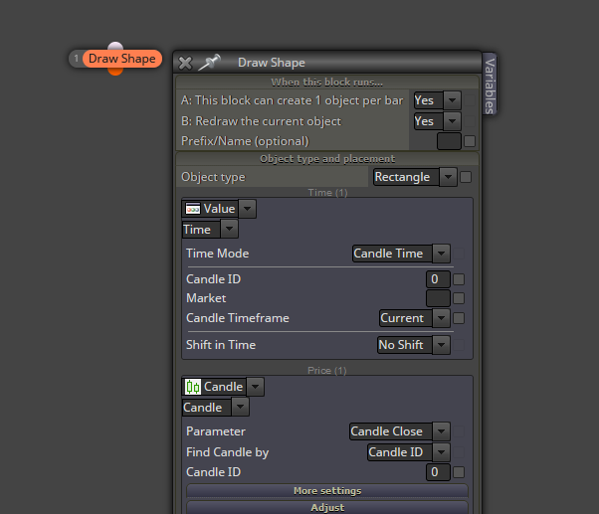The height and width of the screenshot is (514, 599).
Task: Open Parameter Candle Close dropdown
Action: pyautogui.click(x=400, y=431)
